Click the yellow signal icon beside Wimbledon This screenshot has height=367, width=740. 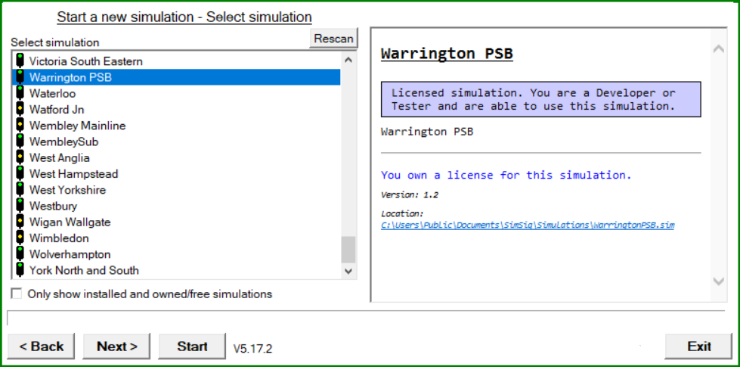click(x=20, y=238)
